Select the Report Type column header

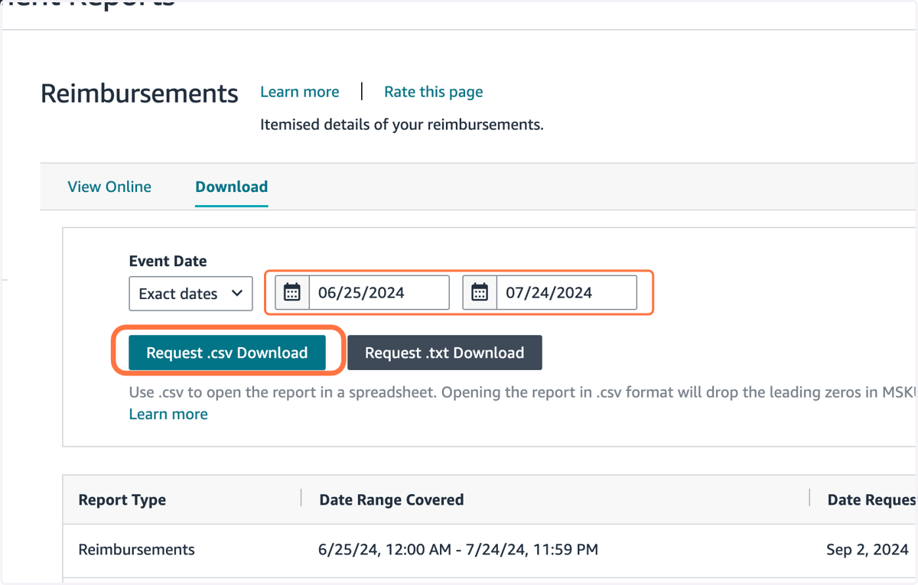[122, 500]
